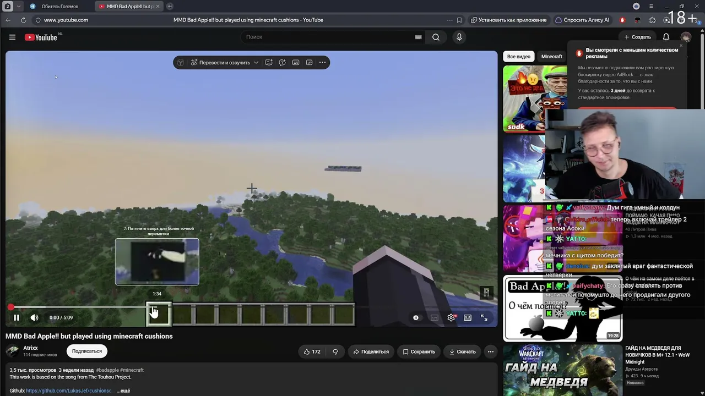Expand the translation options chevron
This screenshot has height=396, width=705.
coord(256,63)
